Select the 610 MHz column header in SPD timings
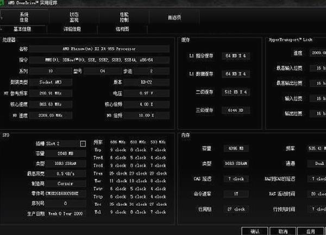This screenshot has width=326, height=235. point(138,142)
